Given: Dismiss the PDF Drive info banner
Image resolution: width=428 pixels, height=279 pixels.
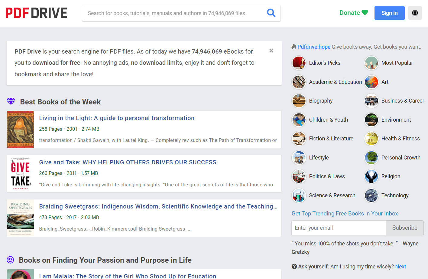Looking at the screenshot, I should (271, 51).
